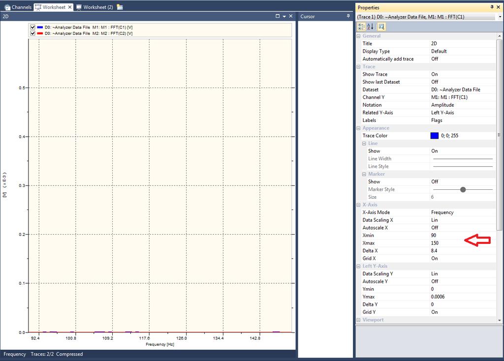This screenshot has width=504, height=361.
Task: Collapse the Left Y-Axis property section
Action: (x=358, y=266)
